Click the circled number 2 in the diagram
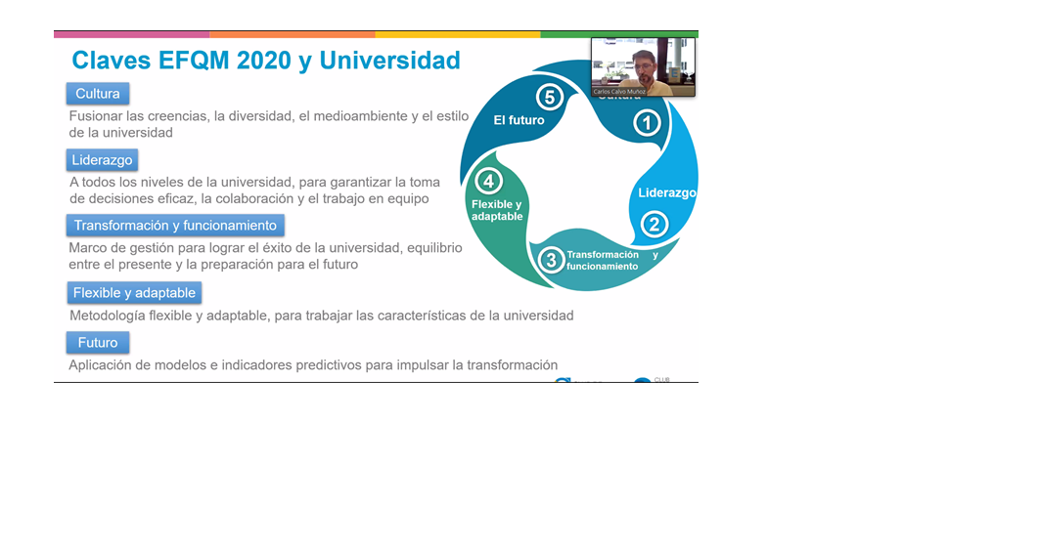1038x548 pixels. [654, 224]
